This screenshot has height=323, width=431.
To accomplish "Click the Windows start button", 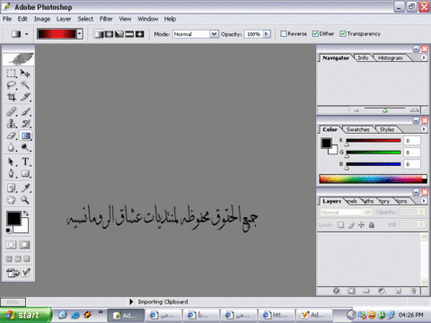I will [25, 315].
